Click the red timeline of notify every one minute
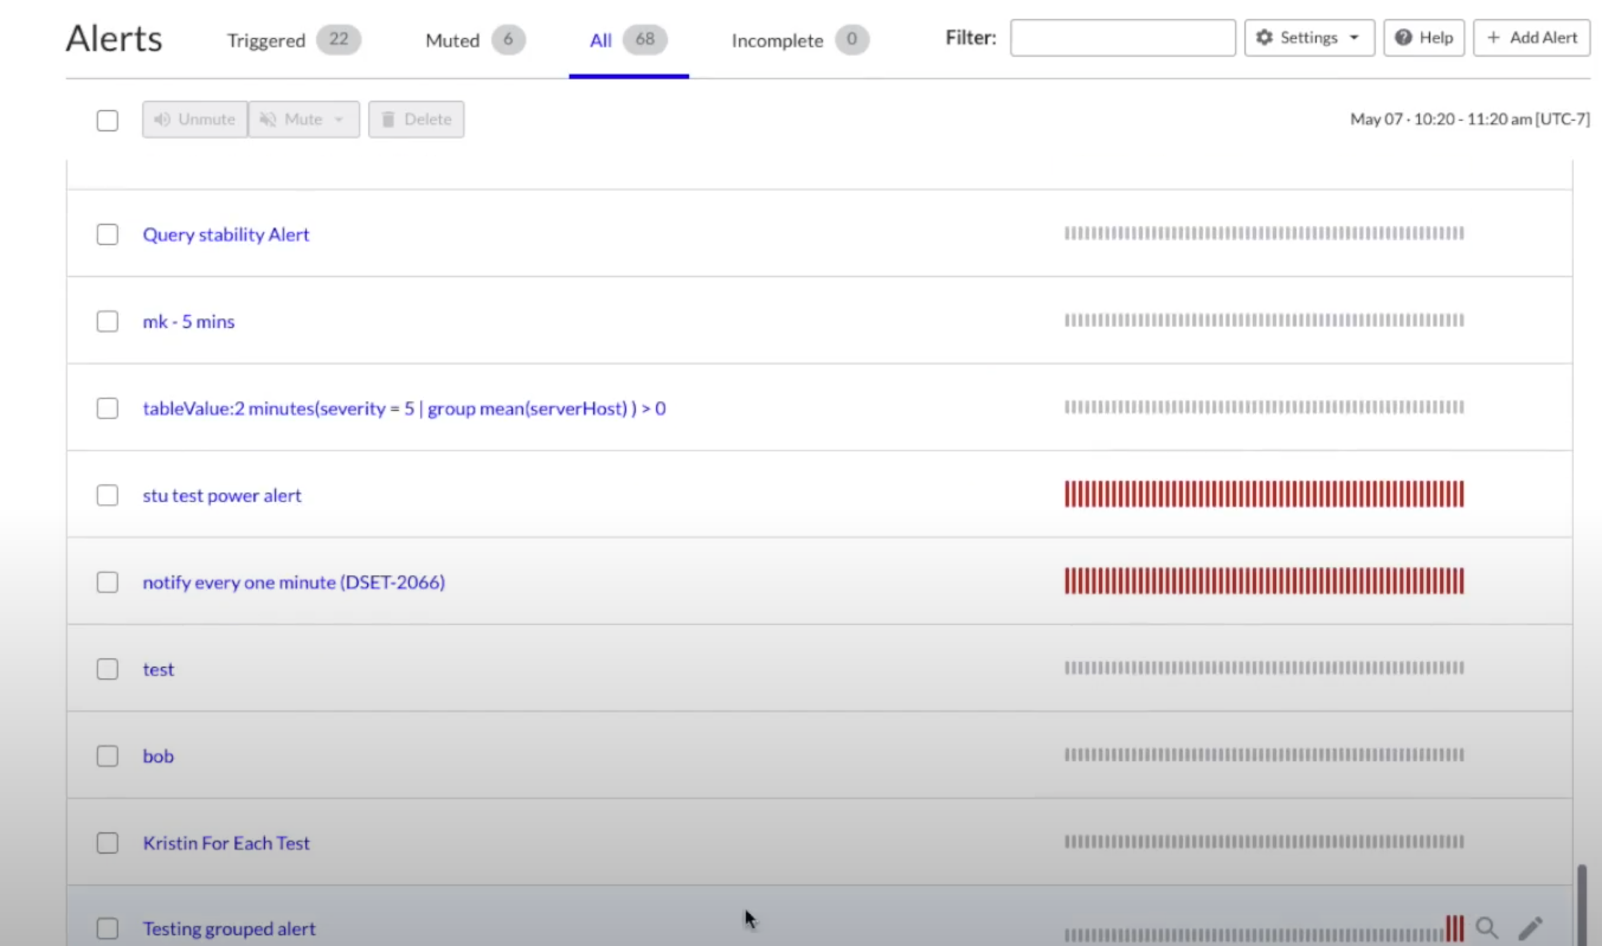The image size is (1602, 946). [x=1264, y=581]
